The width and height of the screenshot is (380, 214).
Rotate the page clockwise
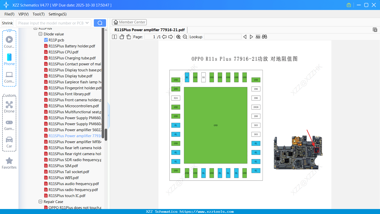click(x=128, y=37)
